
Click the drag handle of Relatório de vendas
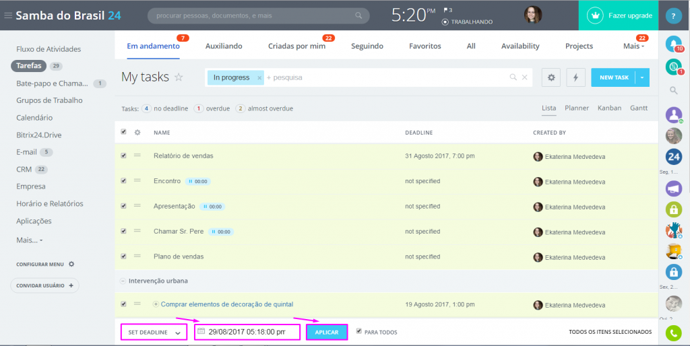click(x=137, y=155)
